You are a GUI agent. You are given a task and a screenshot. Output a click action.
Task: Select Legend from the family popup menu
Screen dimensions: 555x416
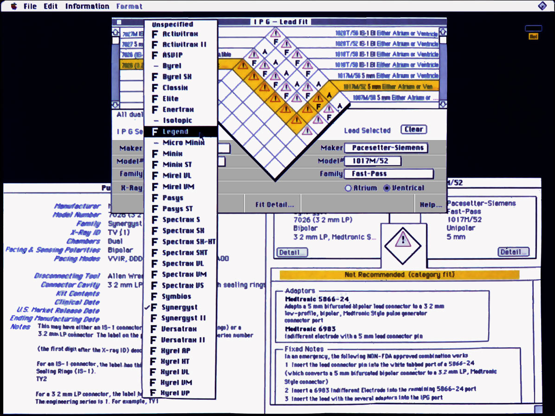181,132
